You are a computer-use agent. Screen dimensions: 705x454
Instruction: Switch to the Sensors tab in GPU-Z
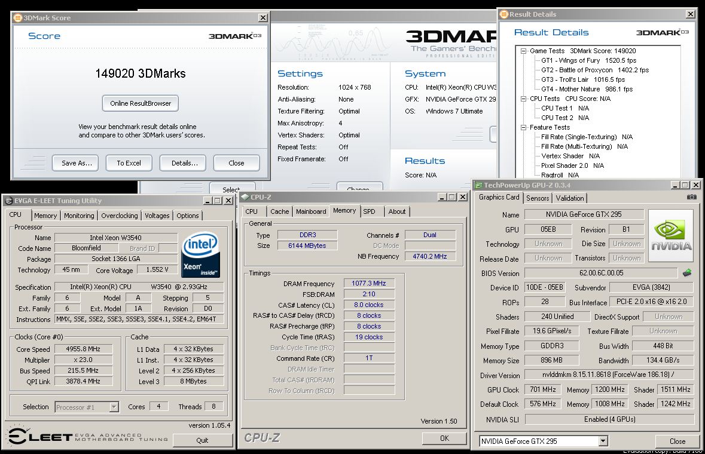click(538, 198)
